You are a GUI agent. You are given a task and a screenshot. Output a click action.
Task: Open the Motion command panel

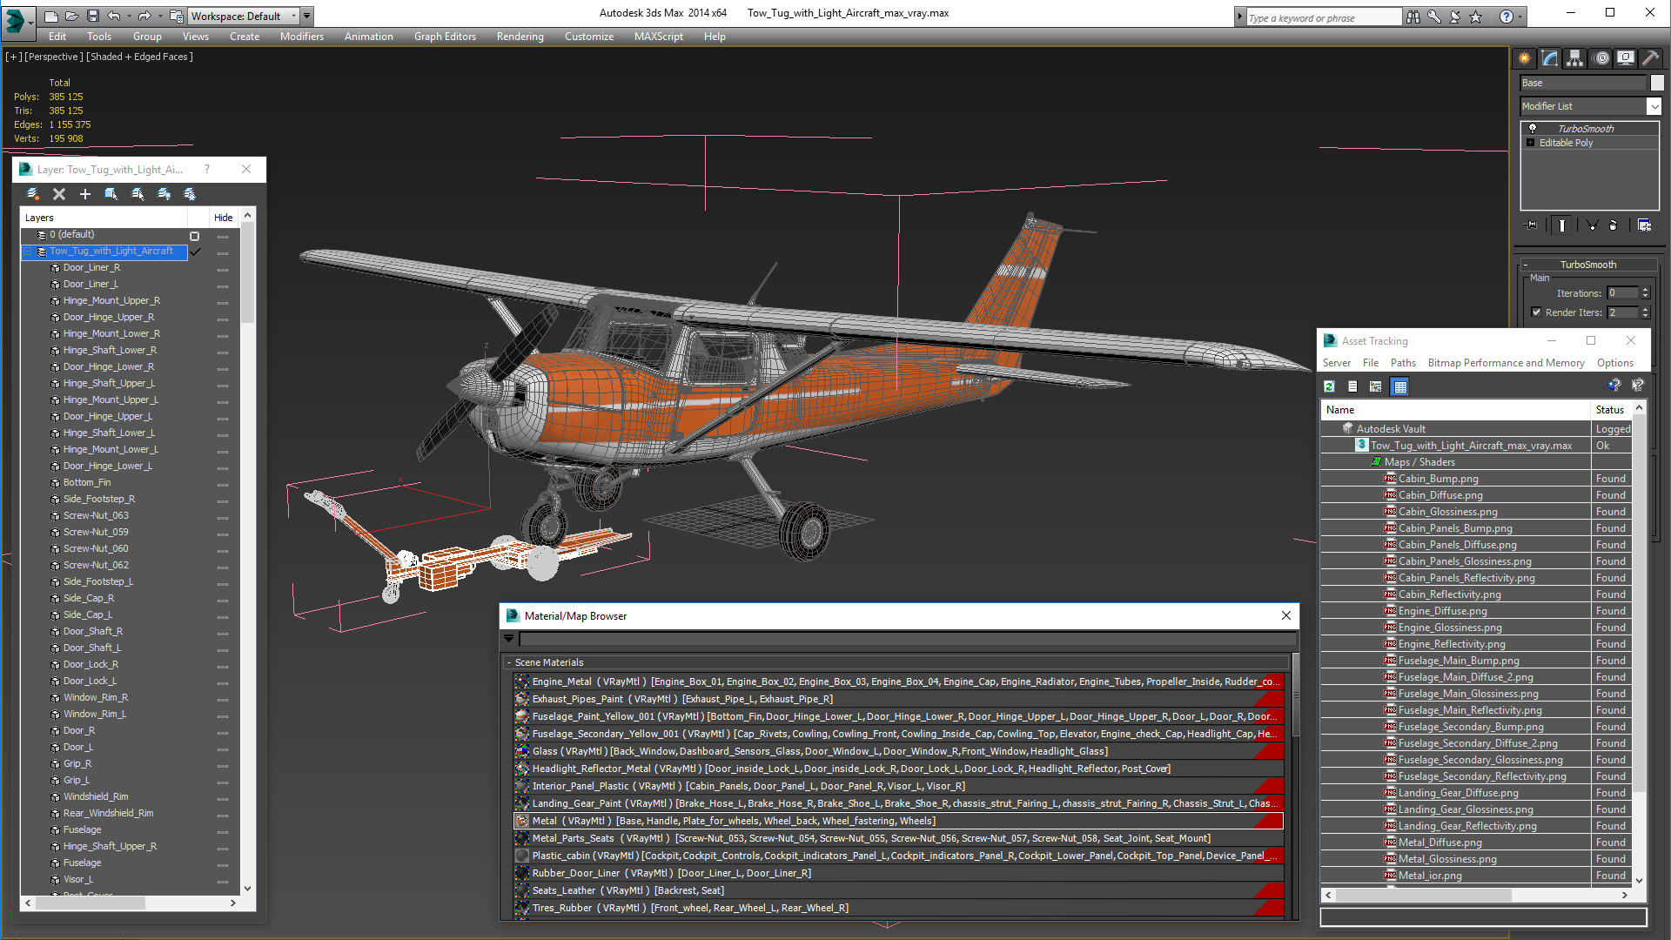pyautogui.click(x=1601, y=58)
